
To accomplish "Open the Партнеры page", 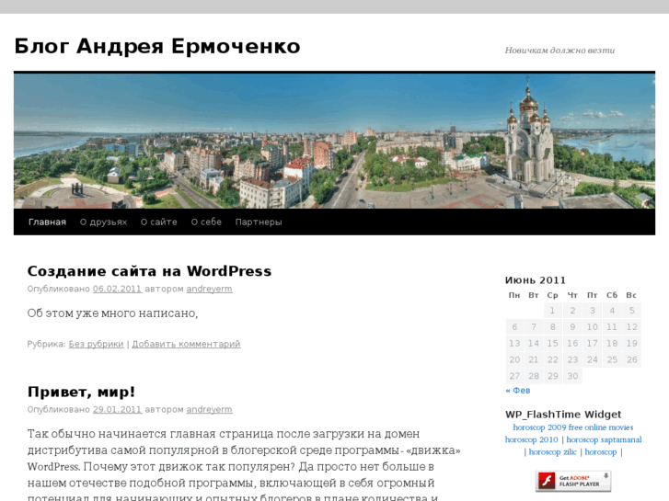I will 259,222.
